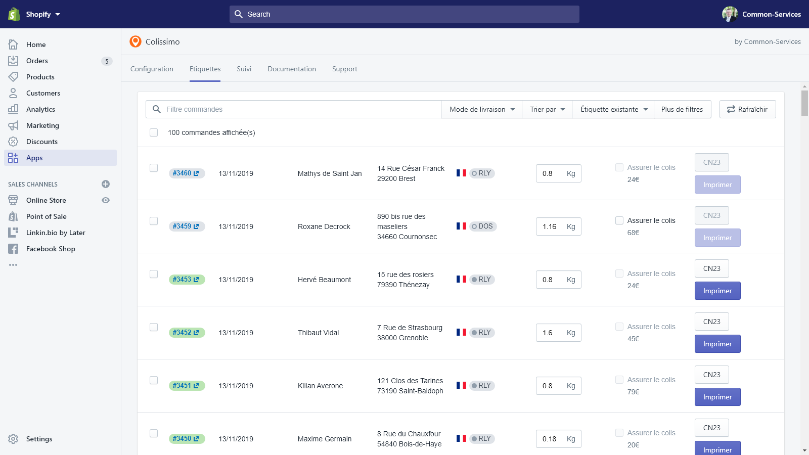Toggle select-all 100 commandes checkbox

(x=154, y=132)
